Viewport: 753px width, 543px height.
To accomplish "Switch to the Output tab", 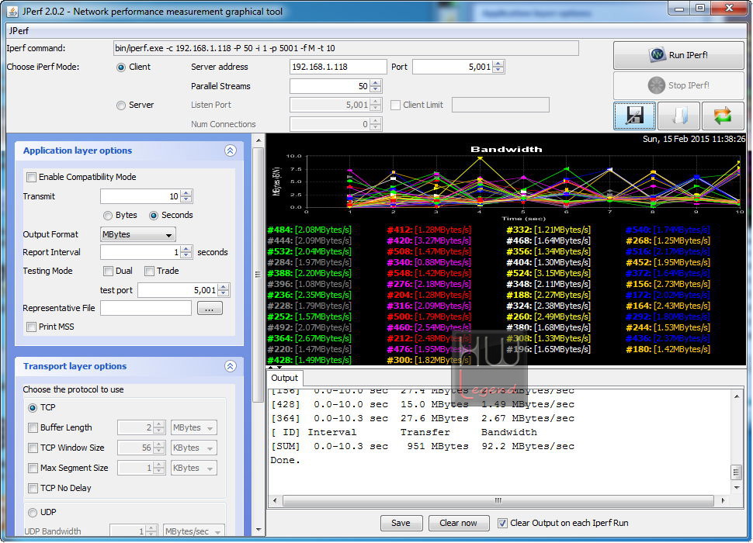I will coord(284,378).
